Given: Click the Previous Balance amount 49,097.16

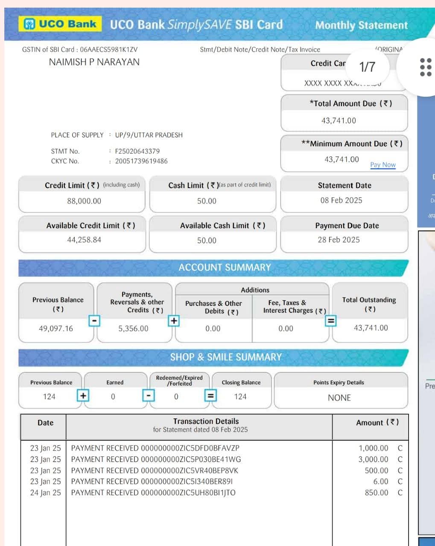Looking at the screenshot, I should 56,328.
